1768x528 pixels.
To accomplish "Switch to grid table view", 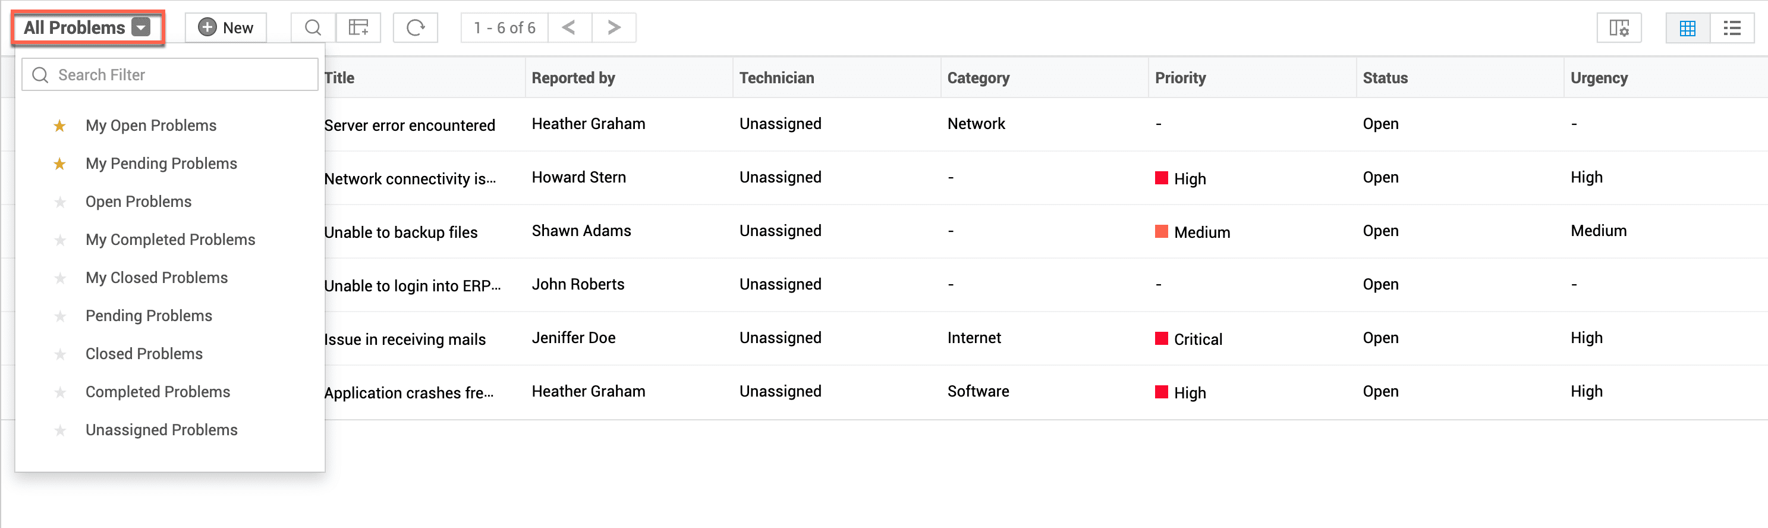I will [1687, 28].
